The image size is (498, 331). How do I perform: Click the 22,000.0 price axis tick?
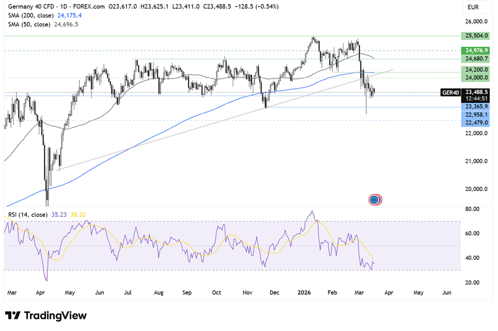click(476, 133)
